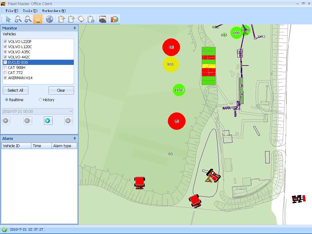This screenshot has width=312, height=234.
Task: Activate the hand pan tool
Action: tap(38, 19)
